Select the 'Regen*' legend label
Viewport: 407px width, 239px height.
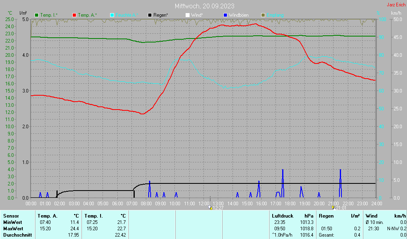coord(161,15)
